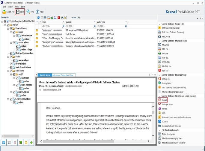205x151 pixels.
Task: Open the Find tool with magnifier icon
Action: (30, 12)
